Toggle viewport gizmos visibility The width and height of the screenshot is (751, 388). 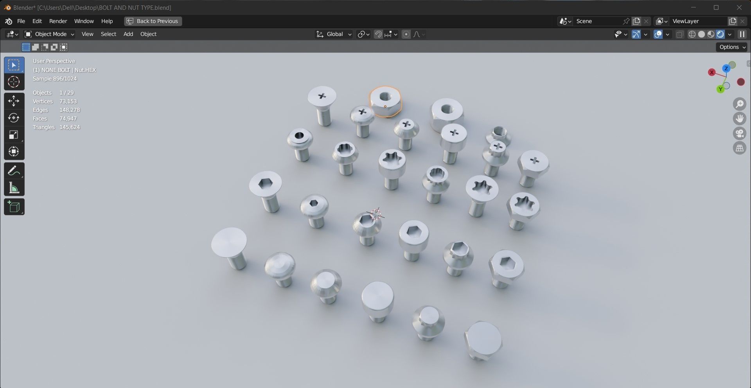tap(636, 34)
